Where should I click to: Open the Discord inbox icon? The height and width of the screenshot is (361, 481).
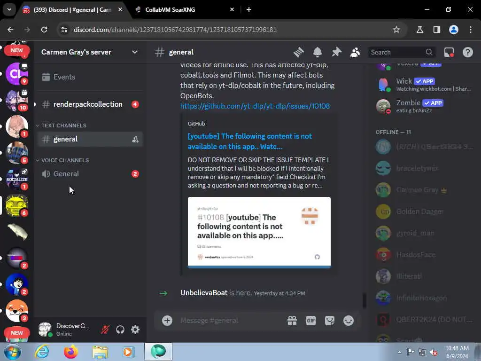(x=449, y=52)
